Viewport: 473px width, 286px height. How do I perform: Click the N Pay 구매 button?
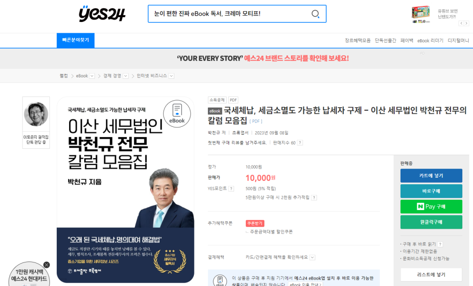tap(431, 207)
